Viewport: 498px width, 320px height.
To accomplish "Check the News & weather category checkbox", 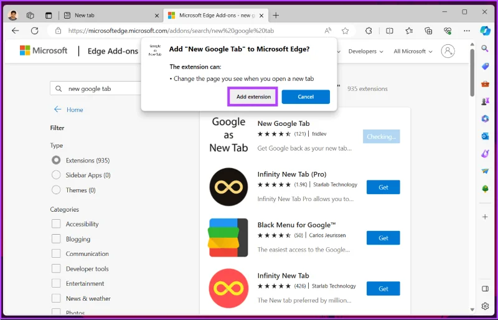I will (56, 298).
